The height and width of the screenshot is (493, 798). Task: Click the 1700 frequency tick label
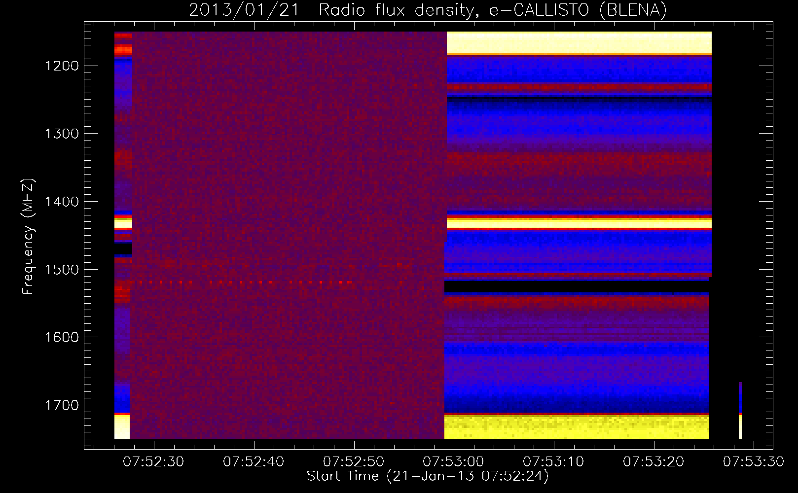62,405
